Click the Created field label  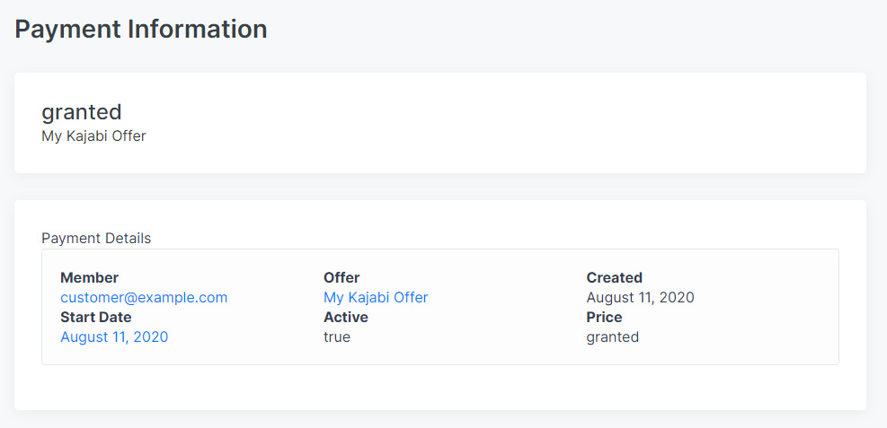pyautogui.click(x=615, y=278)
